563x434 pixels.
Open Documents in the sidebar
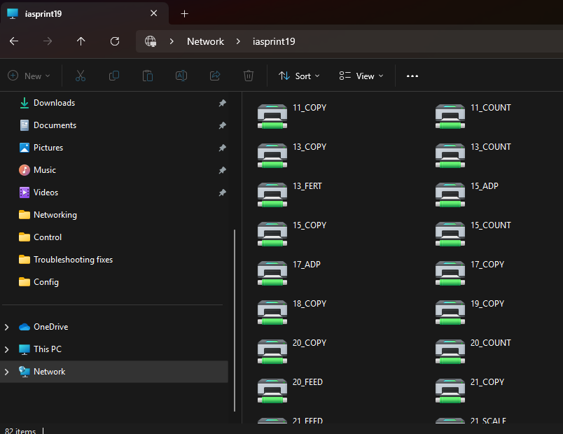55,125
